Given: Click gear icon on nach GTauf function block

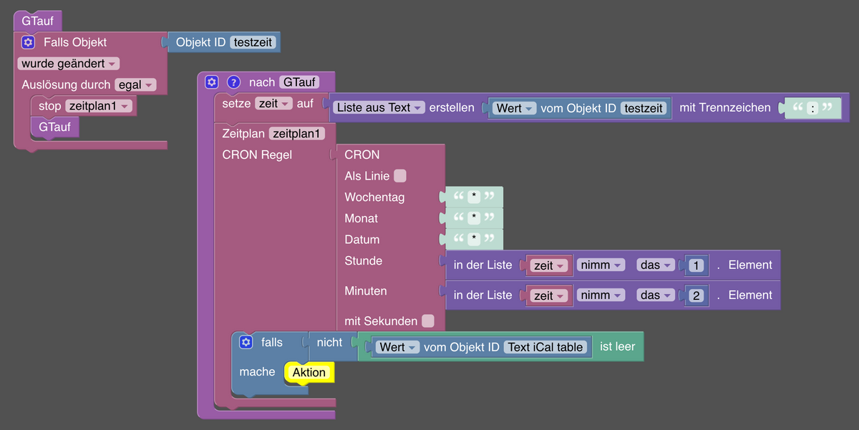Looking at the screenshot, I should tap(211, 82).
